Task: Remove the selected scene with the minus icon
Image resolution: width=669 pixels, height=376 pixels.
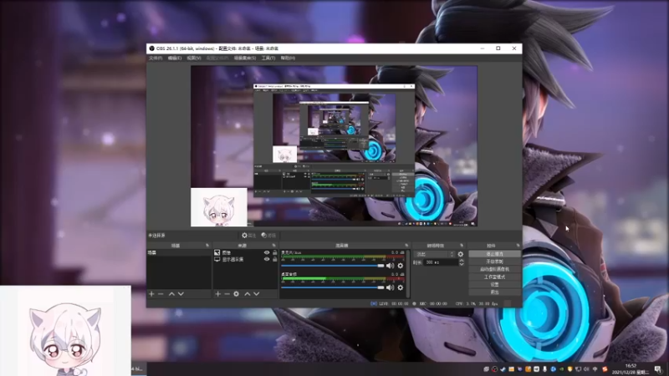Action: [161, 294]
